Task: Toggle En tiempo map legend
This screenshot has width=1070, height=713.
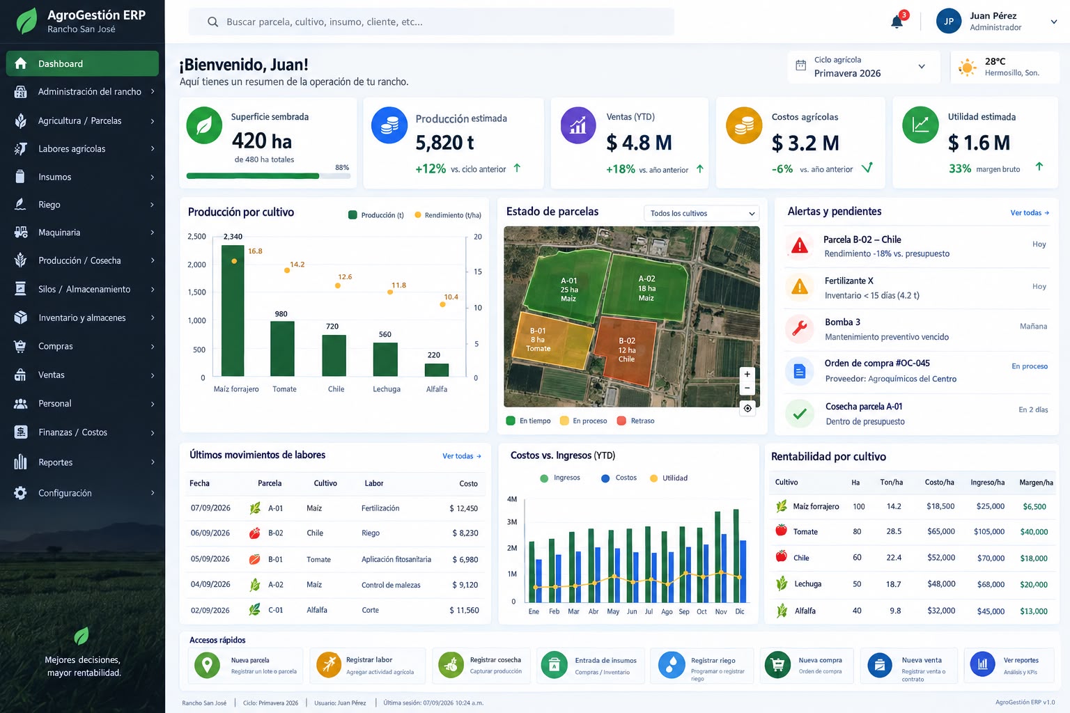Action: tap(529, 421)
